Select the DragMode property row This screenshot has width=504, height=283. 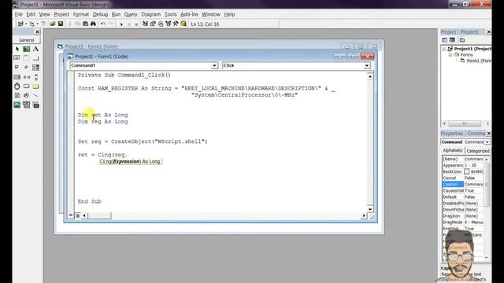pyautogui.click(x=463, y=222)
